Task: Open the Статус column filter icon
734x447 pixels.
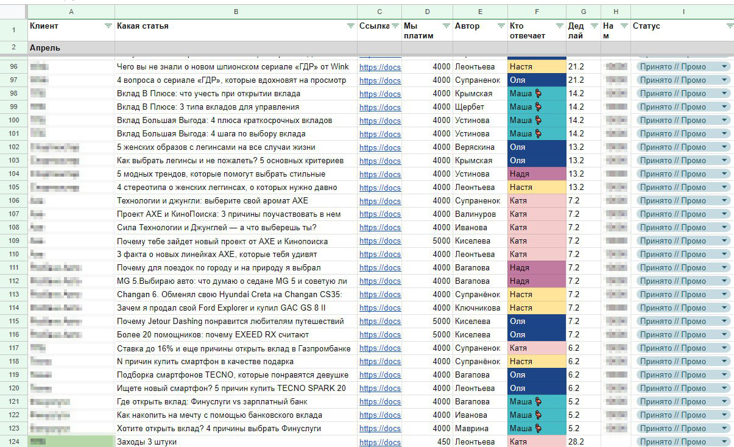Action: click(729, 26)
